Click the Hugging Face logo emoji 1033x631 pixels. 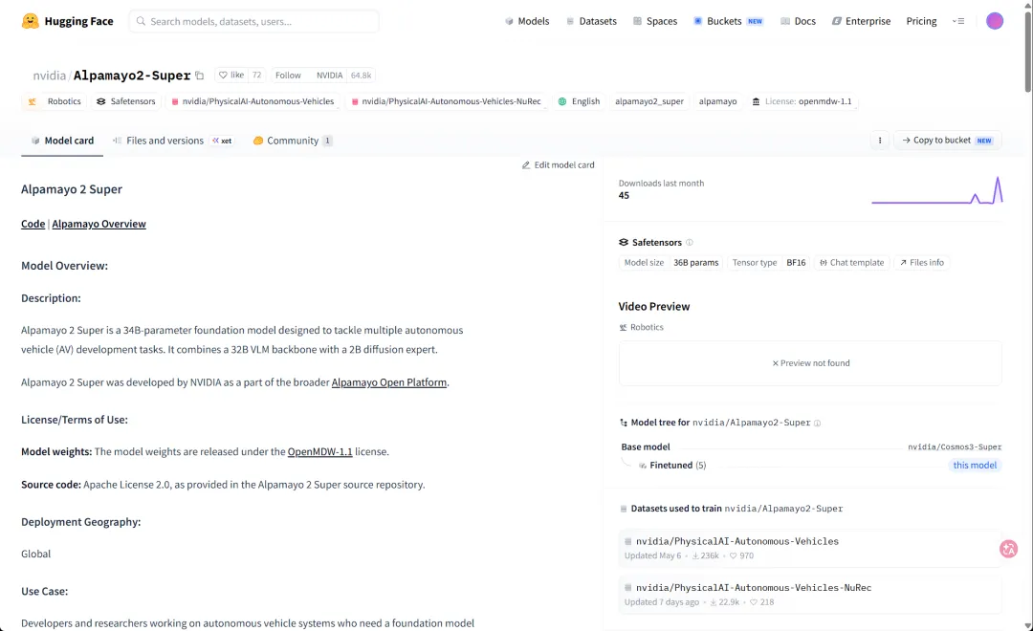30,21
